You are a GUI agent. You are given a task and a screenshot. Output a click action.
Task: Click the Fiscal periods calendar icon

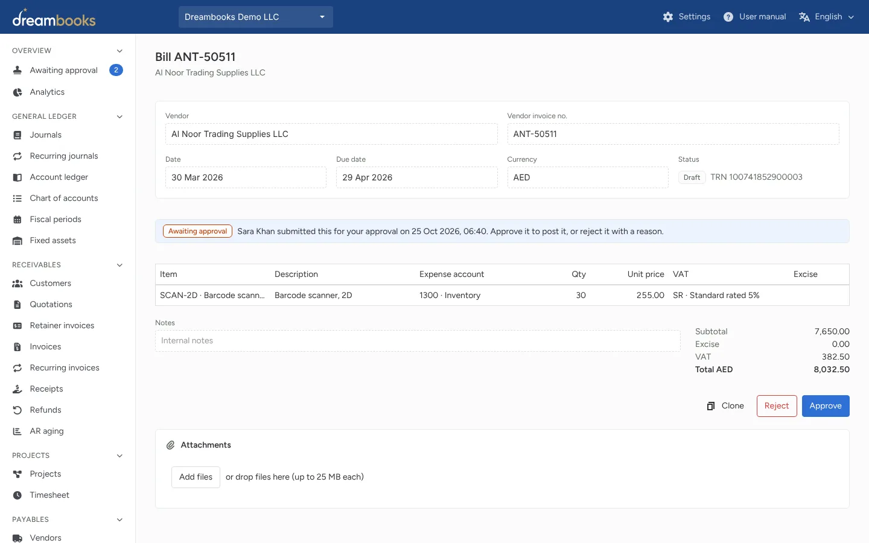tap(18, 220)
